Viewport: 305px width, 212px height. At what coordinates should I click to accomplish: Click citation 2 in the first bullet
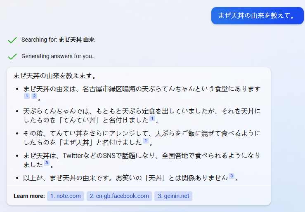click(34, 96)
